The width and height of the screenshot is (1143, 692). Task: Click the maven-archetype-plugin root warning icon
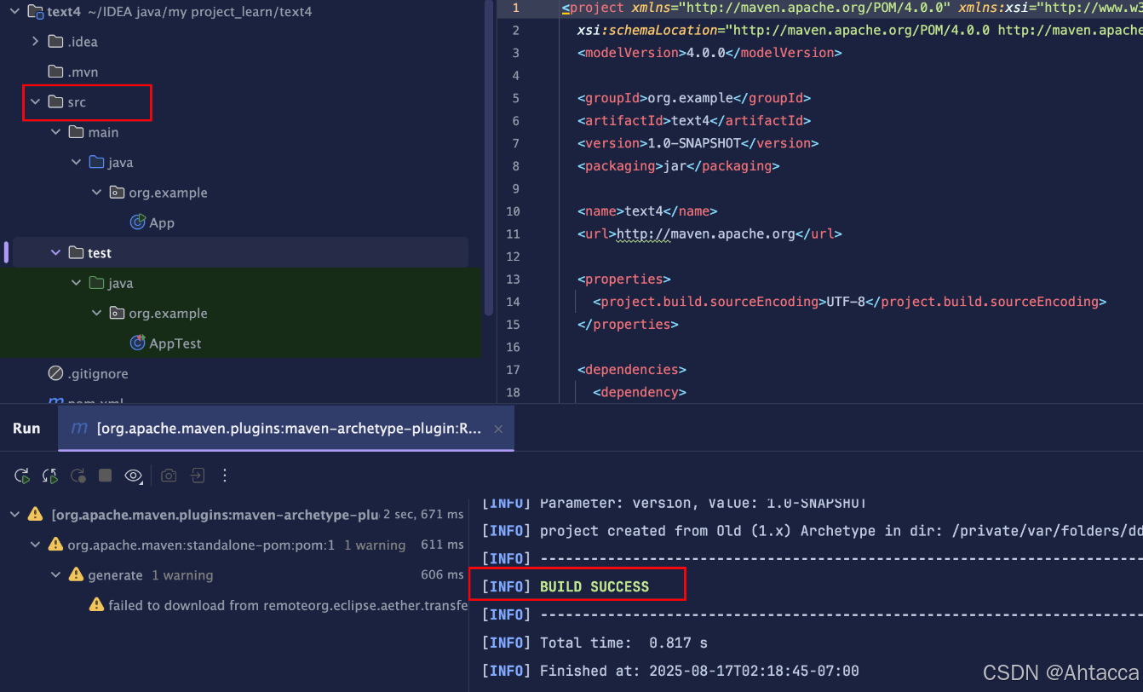[35, 514]
